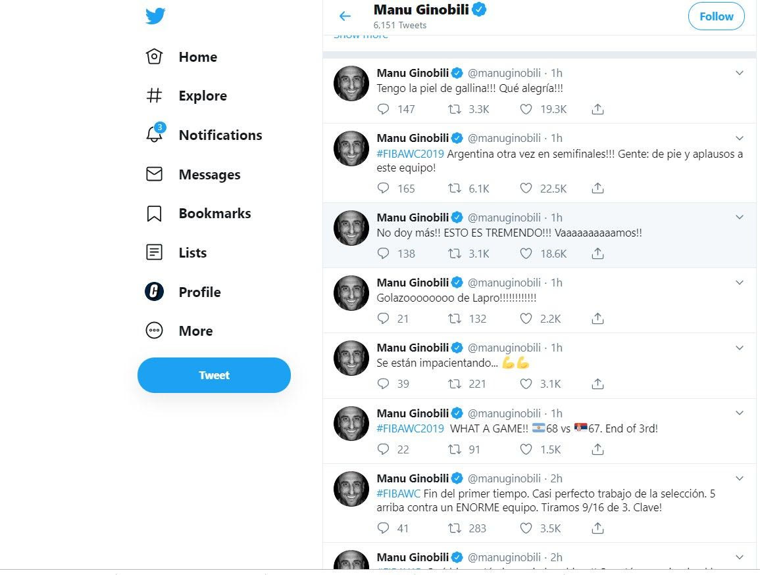
Task: Open chevron menu on 'WHAT A GAME' tweet
Action: pyautogui.click(x=739, y=413)
